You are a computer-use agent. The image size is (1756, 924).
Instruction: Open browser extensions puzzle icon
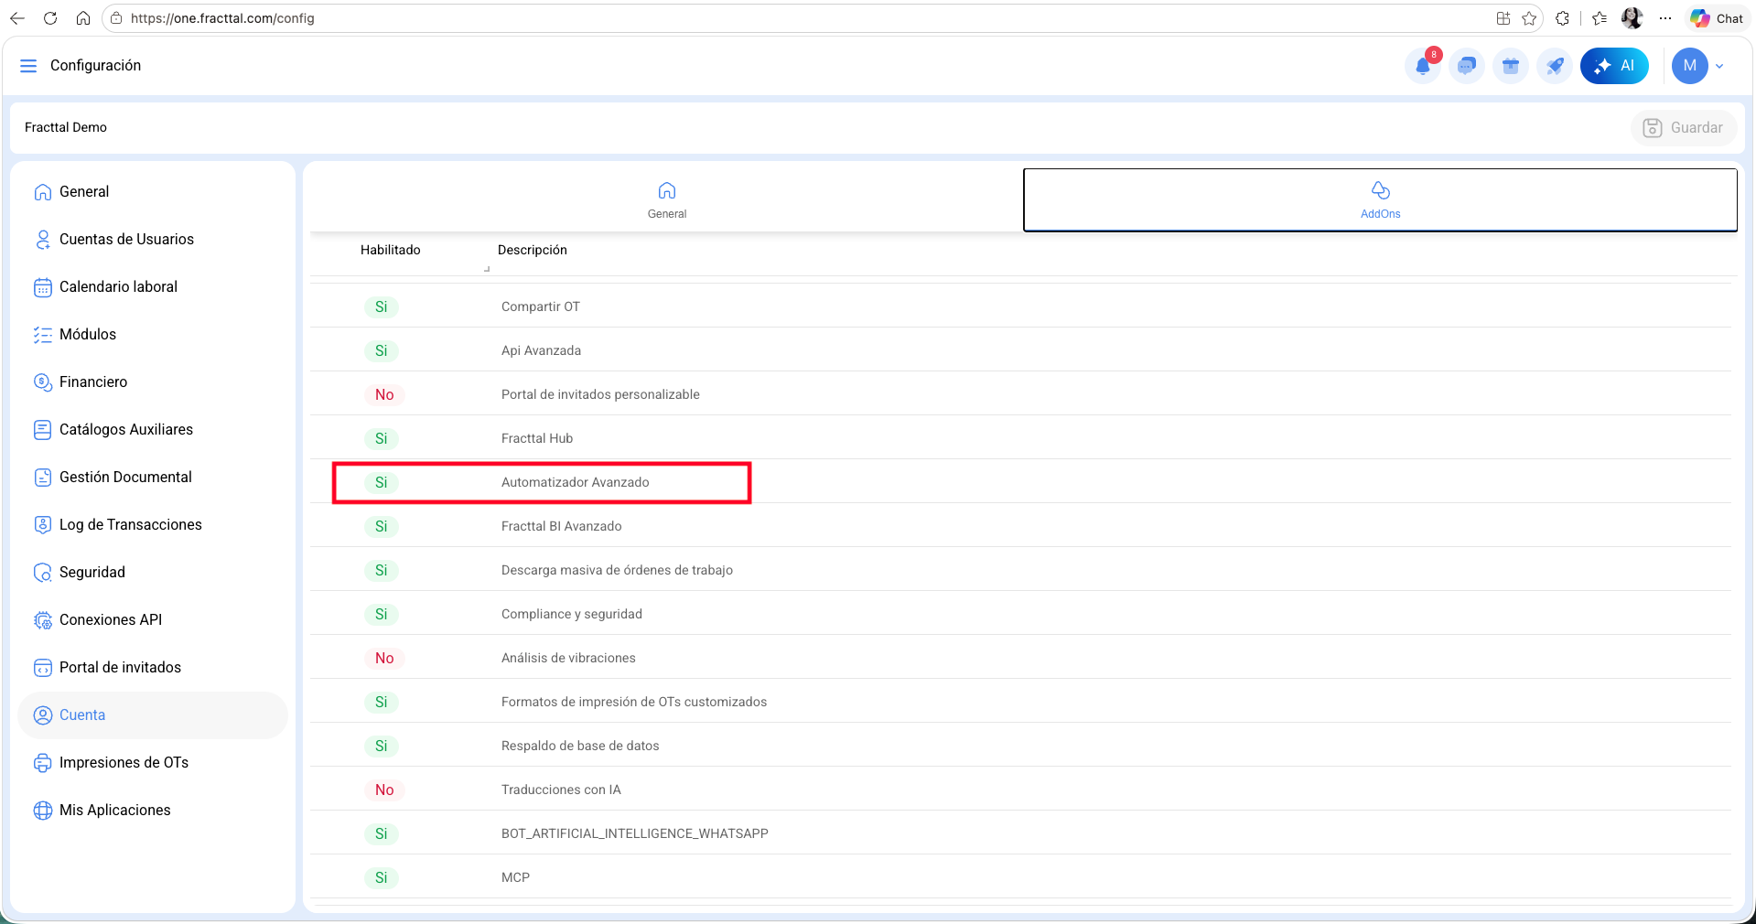click(x=1562, y=18)
